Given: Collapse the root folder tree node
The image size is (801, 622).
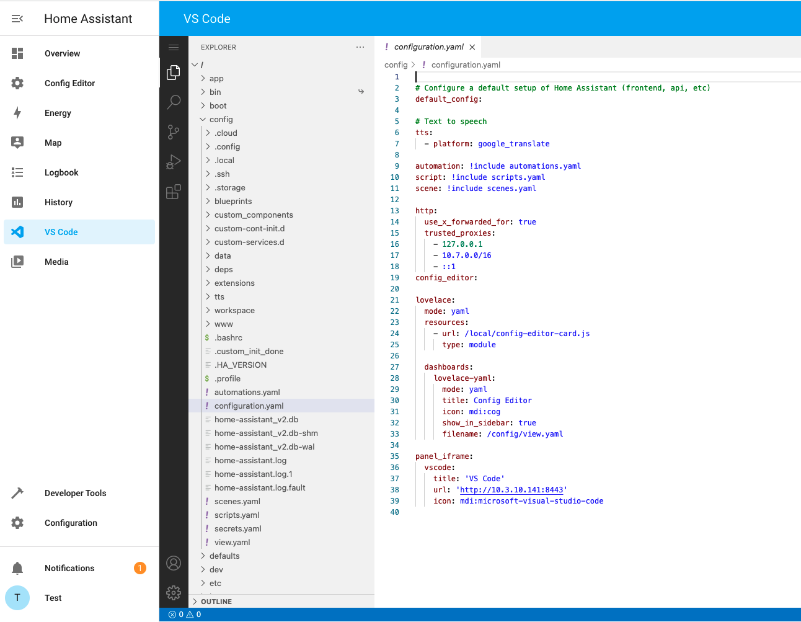Looking at the screenshot, I should pyautogui.click(x=195, y=64).
